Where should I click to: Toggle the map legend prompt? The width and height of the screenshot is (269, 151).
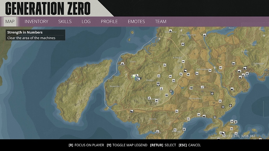(127, 145)
